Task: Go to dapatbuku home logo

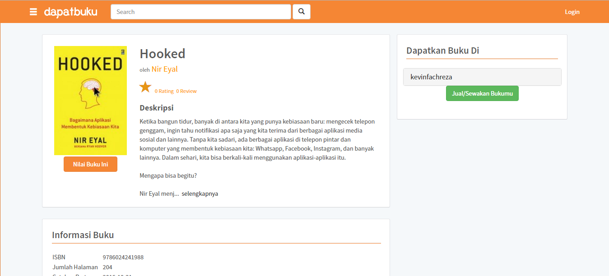Action: 70,12
